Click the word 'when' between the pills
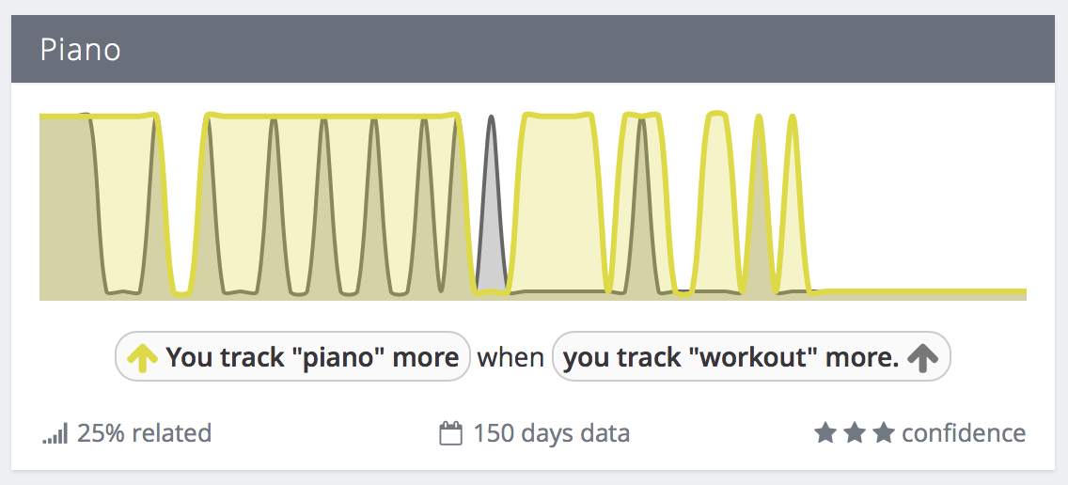Image resolution: width=1068 pixels, height=485 pixels. (510, 357)
